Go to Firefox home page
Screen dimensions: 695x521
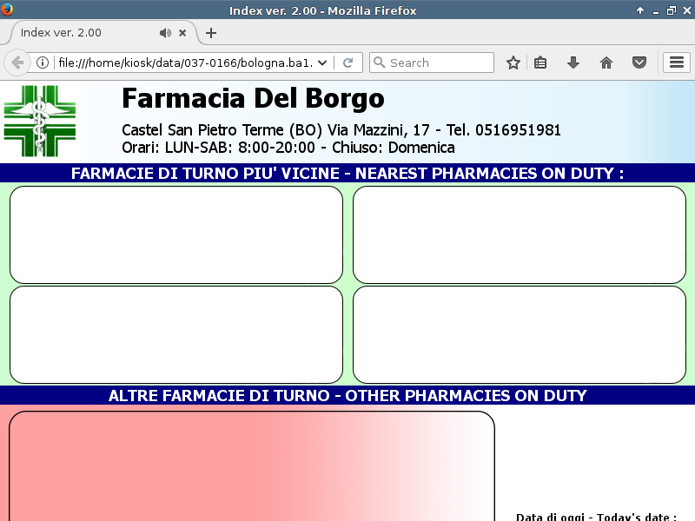(x=606, y=63)
